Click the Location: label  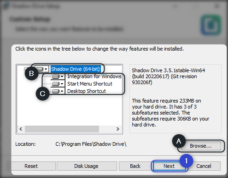(x=25, y=144)
